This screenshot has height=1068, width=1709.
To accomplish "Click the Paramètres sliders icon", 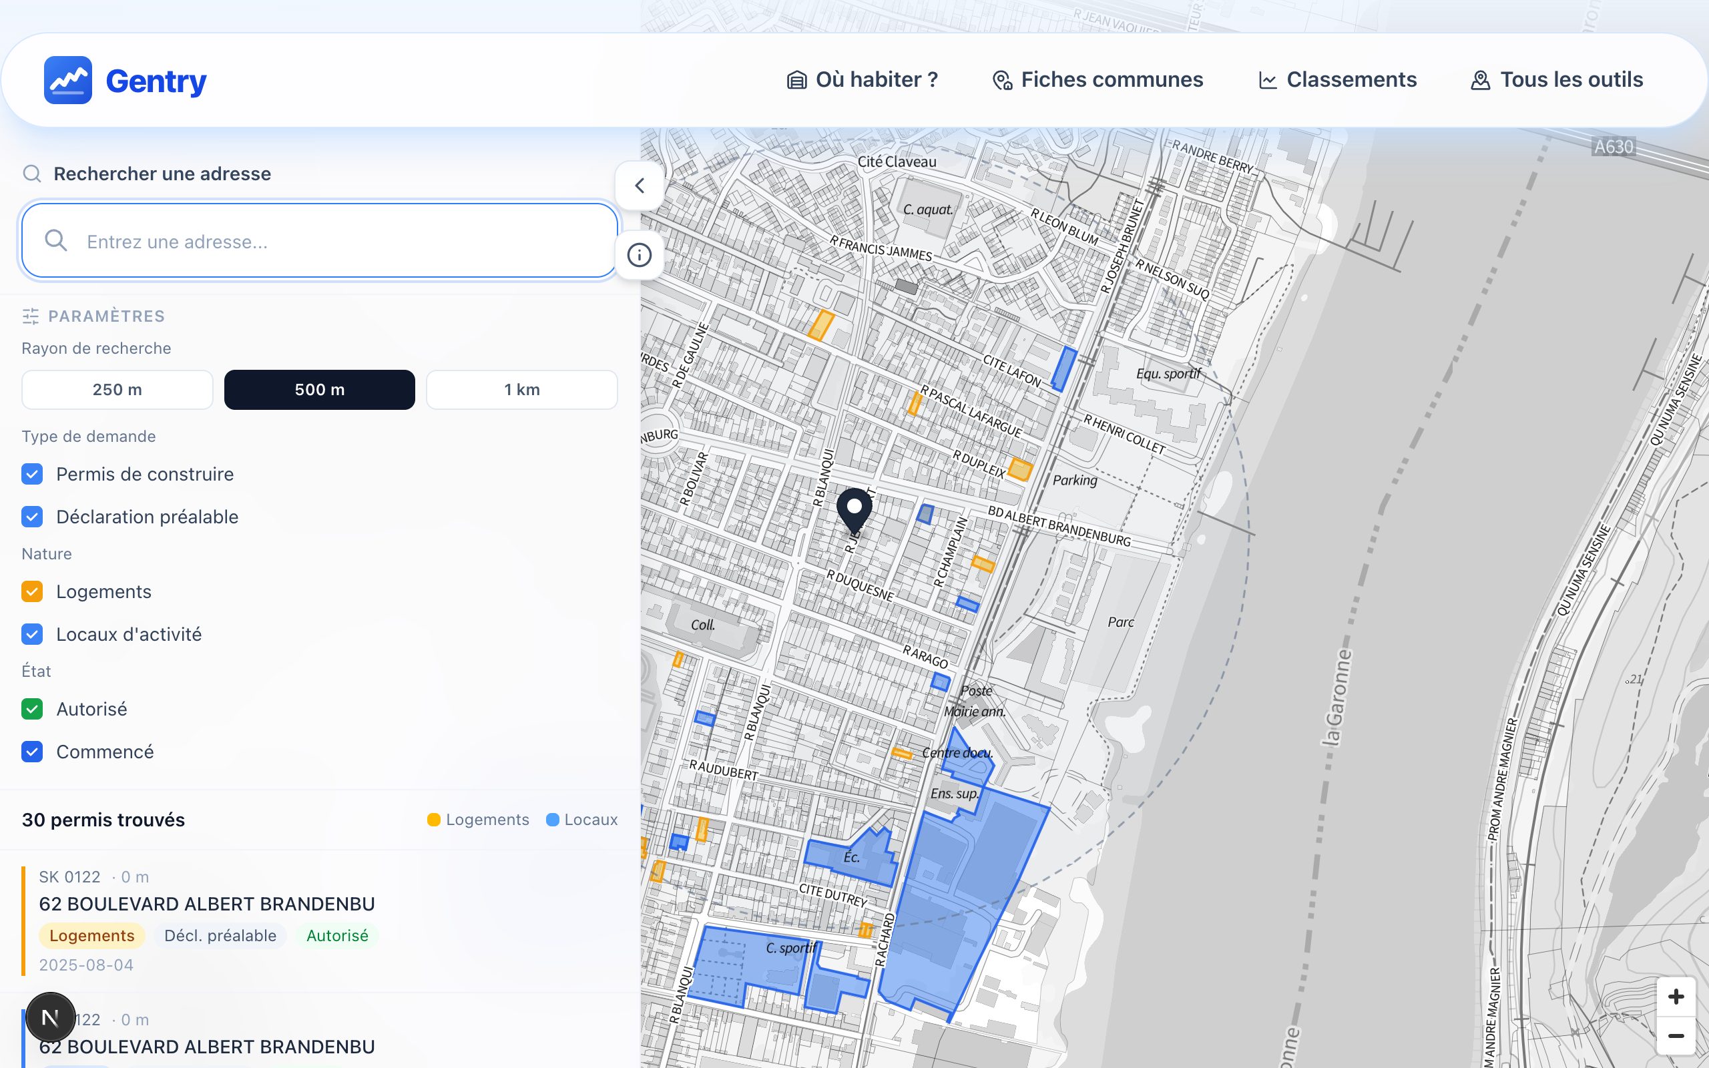I will coord(30,316).
